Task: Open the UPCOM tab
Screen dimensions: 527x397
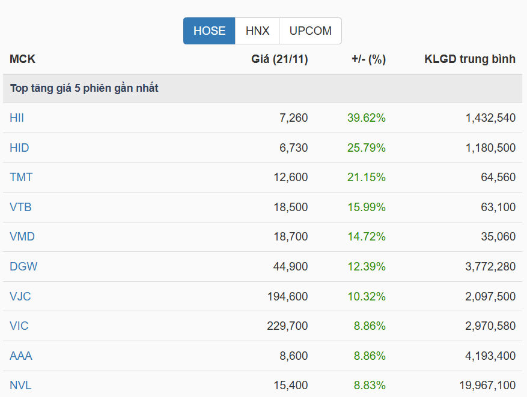Action: [310, 31]
